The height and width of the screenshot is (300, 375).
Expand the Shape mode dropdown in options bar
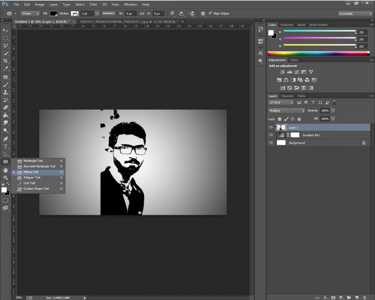tap(30, 13)
